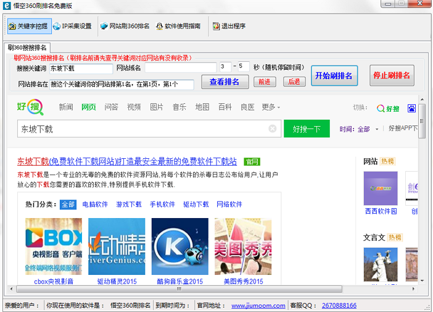
Task: Open the 良医 search tab
Action: [247, 107]
